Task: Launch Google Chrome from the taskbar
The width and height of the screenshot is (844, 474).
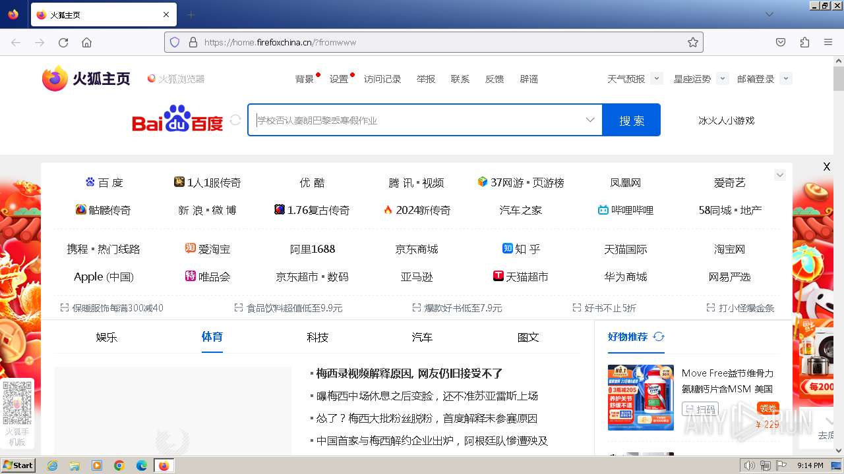Action: coord(119,465)
